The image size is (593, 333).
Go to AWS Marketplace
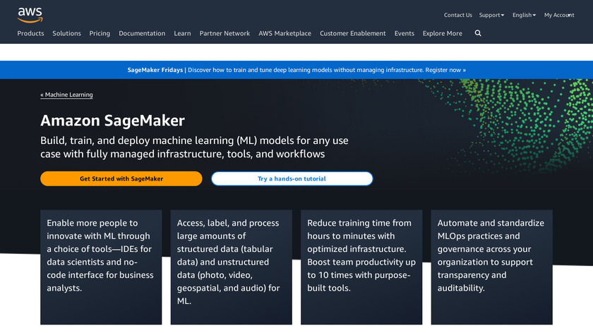284,33
